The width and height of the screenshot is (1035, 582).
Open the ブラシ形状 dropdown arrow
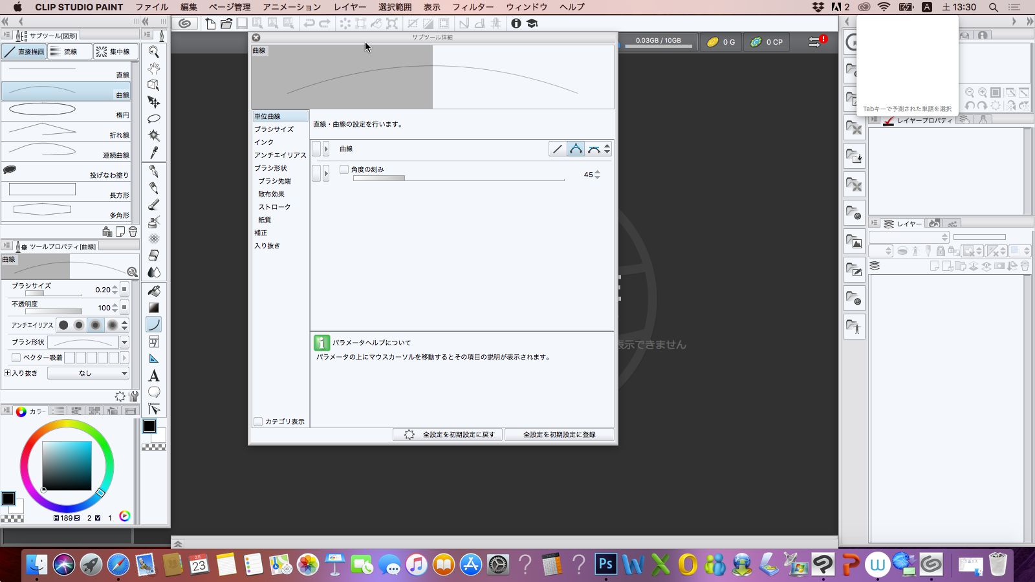pyautogui.click(x=124, y=342)
